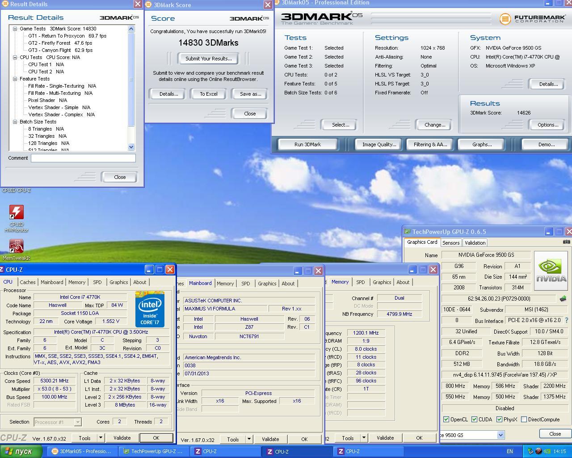Open Graphics tab in Mainboard CPU-Z window
The image size is (572, 458).
click(x=267, y=284)
